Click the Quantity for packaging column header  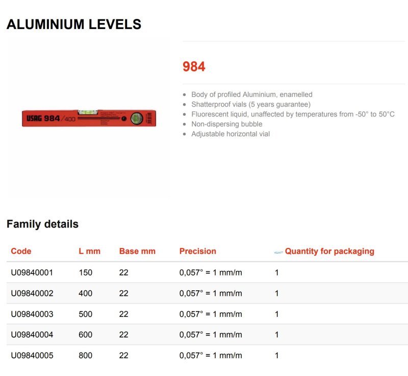click(329, 251)
